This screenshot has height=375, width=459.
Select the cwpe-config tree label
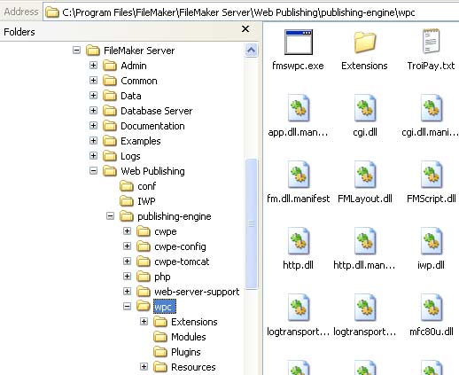[x=180, y=246]
